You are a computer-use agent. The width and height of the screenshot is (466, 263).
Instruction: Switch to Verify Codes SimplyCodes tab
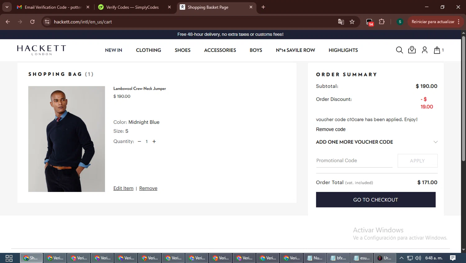point(132,7)
